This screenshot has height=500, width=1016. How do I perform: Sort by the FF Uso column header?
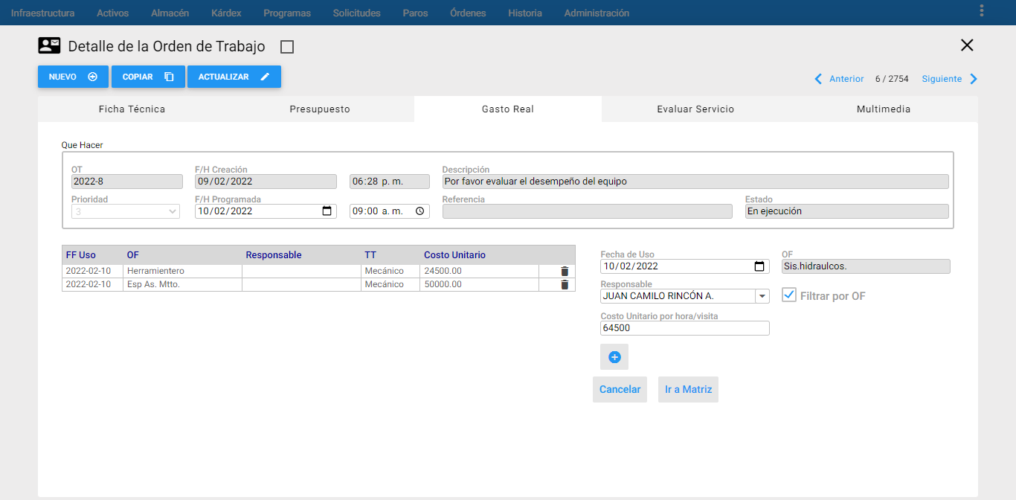(81, 255)
